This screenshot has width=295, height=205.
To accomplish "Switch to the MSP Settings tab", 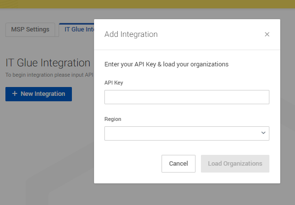I will coord(31,29).
